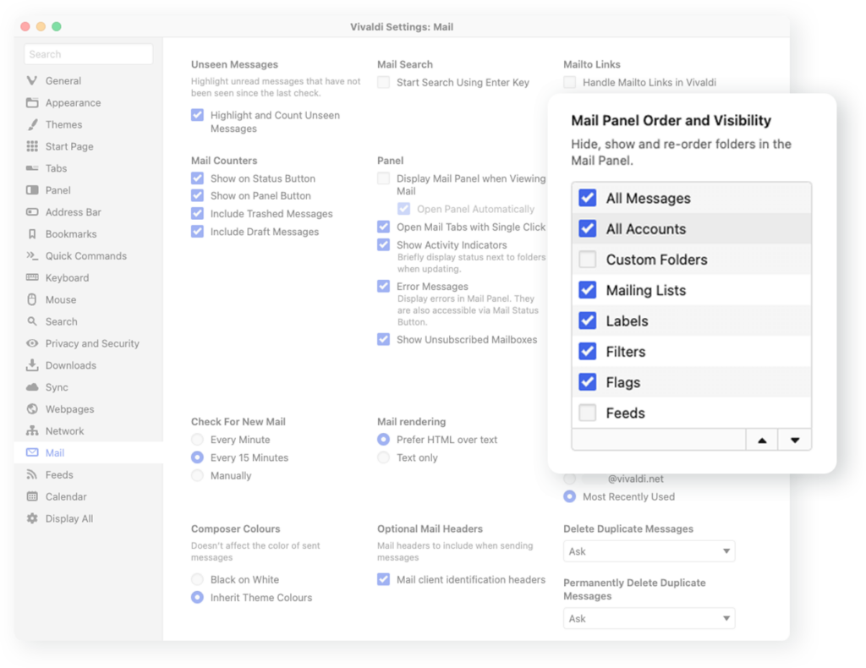Select the @vivaldi.net account radio

pos(569,479)
